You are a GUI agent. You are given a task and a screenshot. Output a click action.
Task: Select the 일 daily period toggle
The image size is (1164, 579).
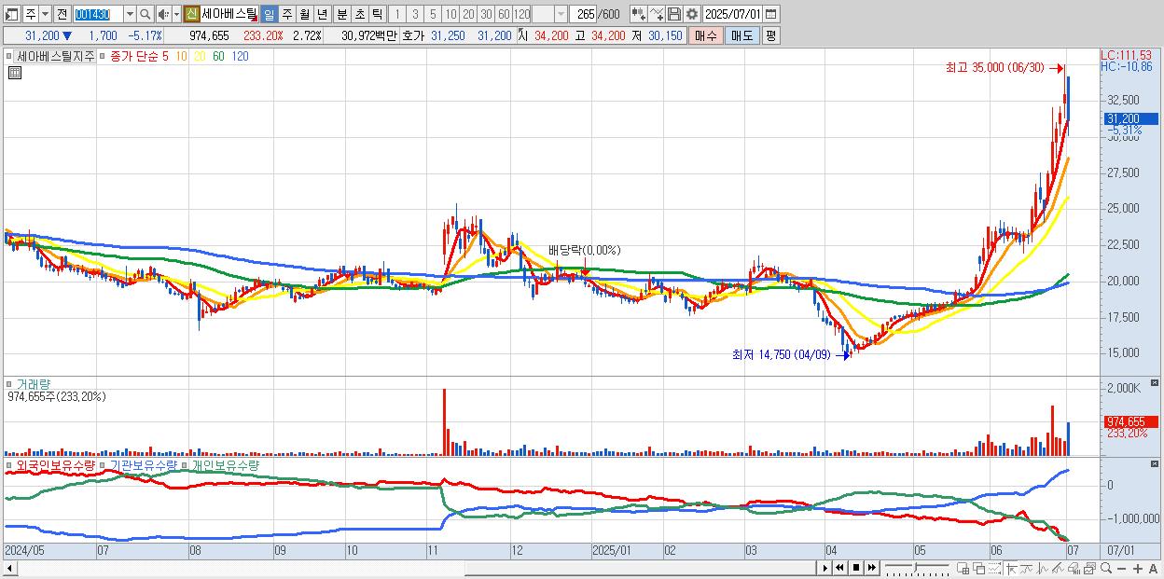(x=269, y=15)
